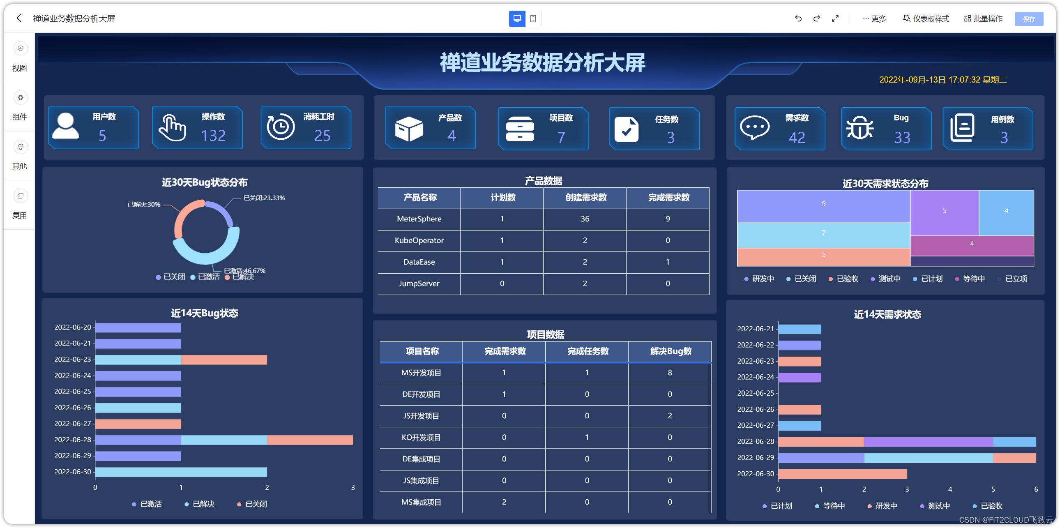Open the 视图 panel in the left sidebar
This screenshot has width=1060, height=528.
click(x=19, y=58)
